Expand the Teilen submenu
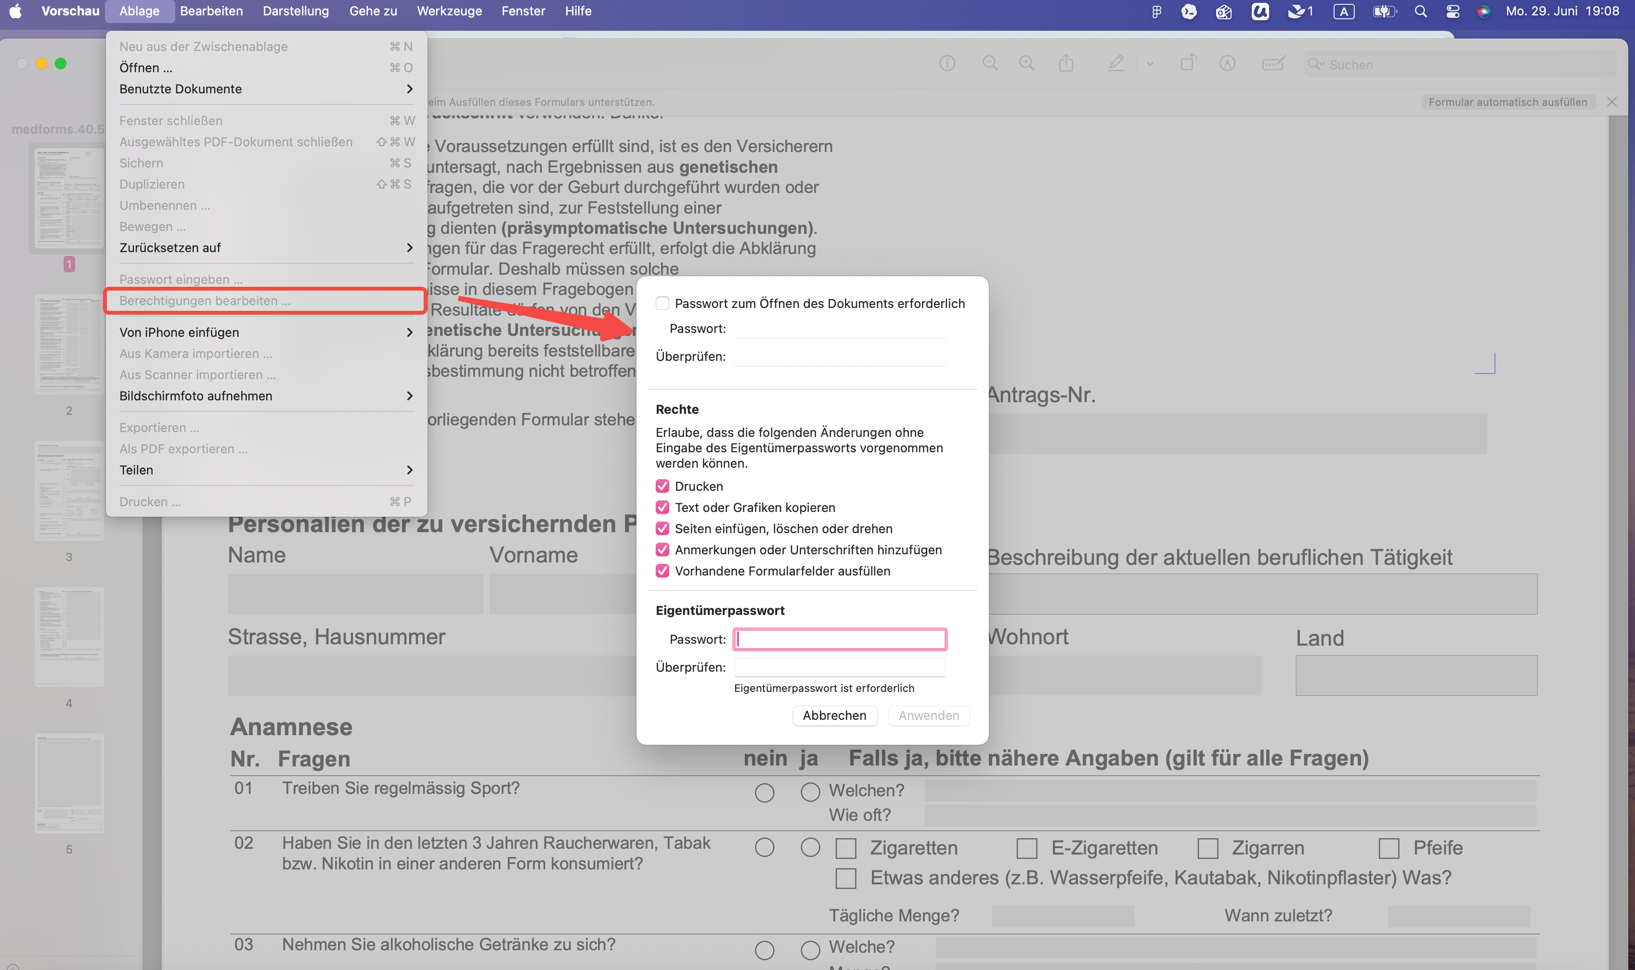The height and width of the screenshot is (970, 1635). point(266,470)
